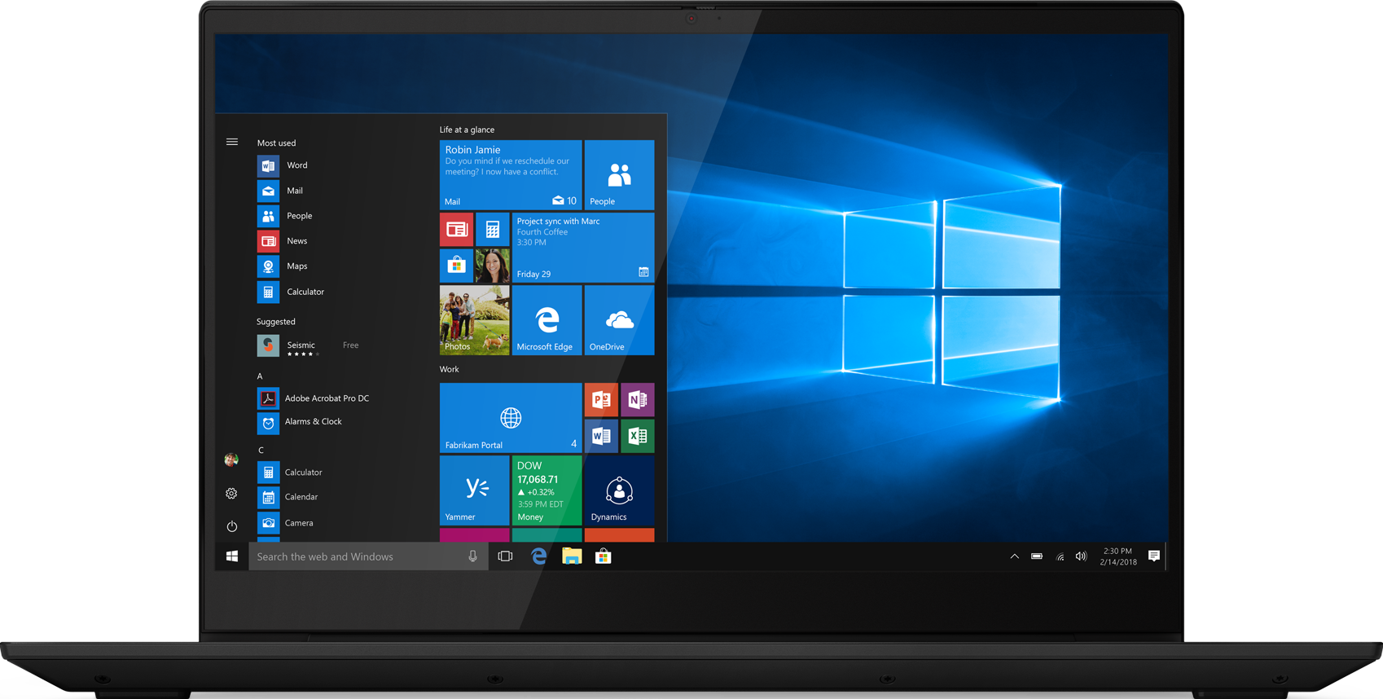
Task: Open Calendar in the app list
Action: [x=288, y=497]
